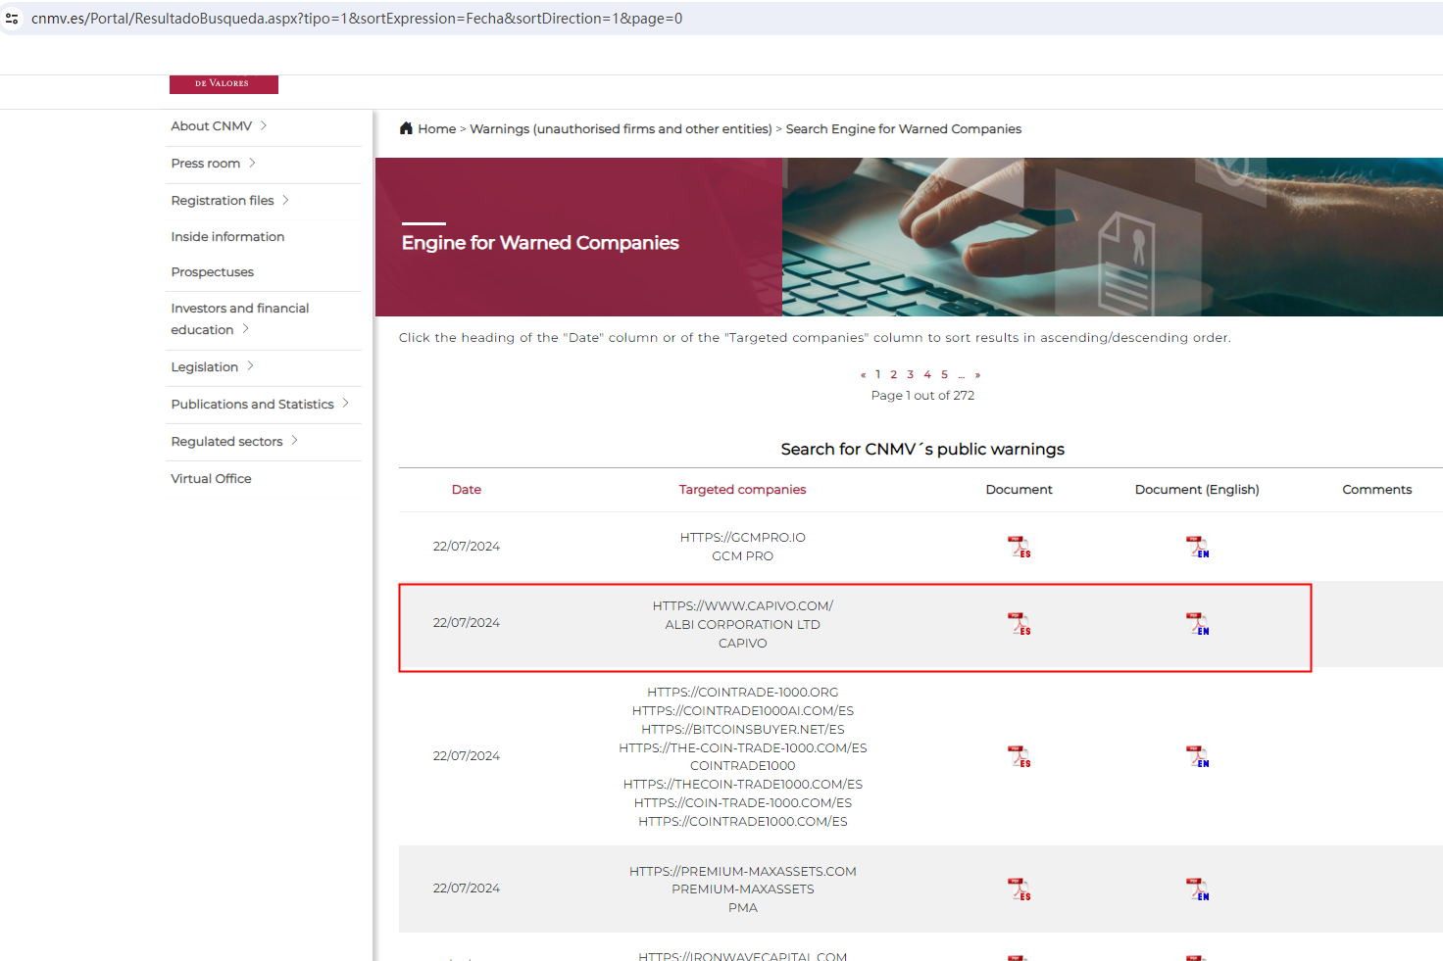
Task: Select HTTPS://PREMIUM-MAXASSETS.COM text
Action: 743,872
